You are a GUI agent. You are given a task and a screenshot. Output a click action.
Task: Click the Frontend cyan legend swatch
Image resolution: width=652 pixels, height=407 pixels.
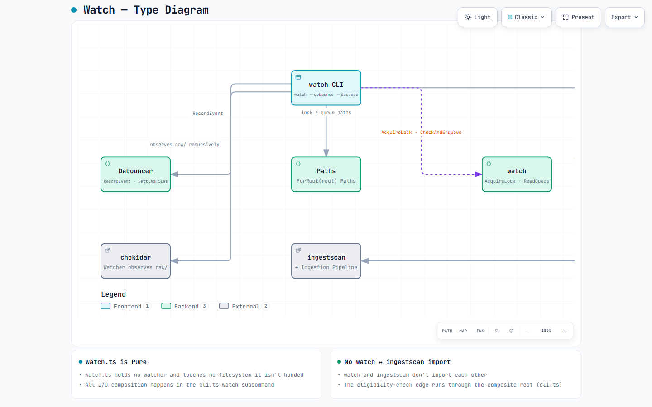[x=105, y=306]
